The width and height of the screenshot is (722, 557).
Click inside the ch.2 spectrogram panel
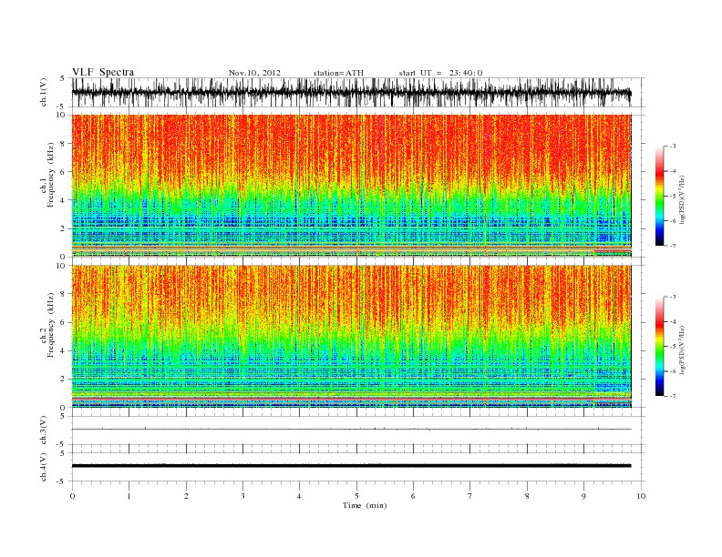(x=351, y=337)
